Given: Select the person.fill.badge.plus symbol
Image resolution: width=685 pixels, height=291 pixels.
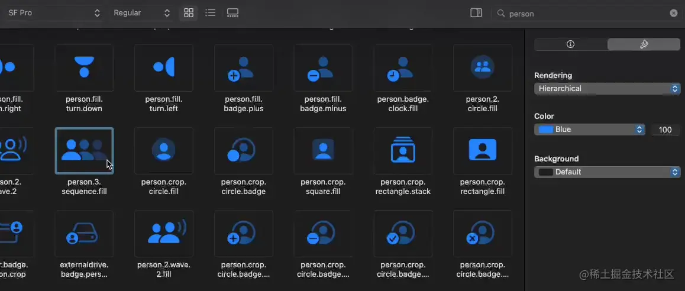Looking at the screenshot, I should (x=244, y=68).
